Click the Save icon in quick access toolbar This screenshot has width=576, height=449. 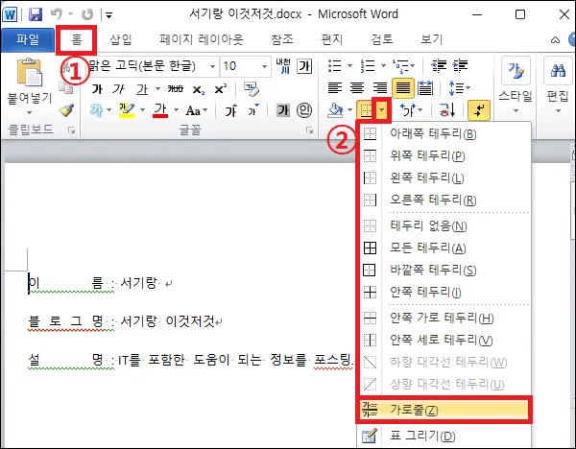point(36,14)
